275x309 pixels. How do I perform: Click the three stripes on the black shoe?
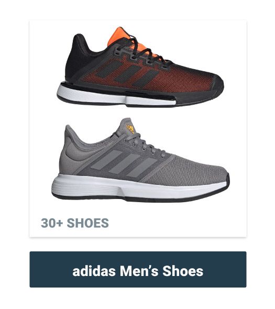pyautogui.click(x=126, y=73)
